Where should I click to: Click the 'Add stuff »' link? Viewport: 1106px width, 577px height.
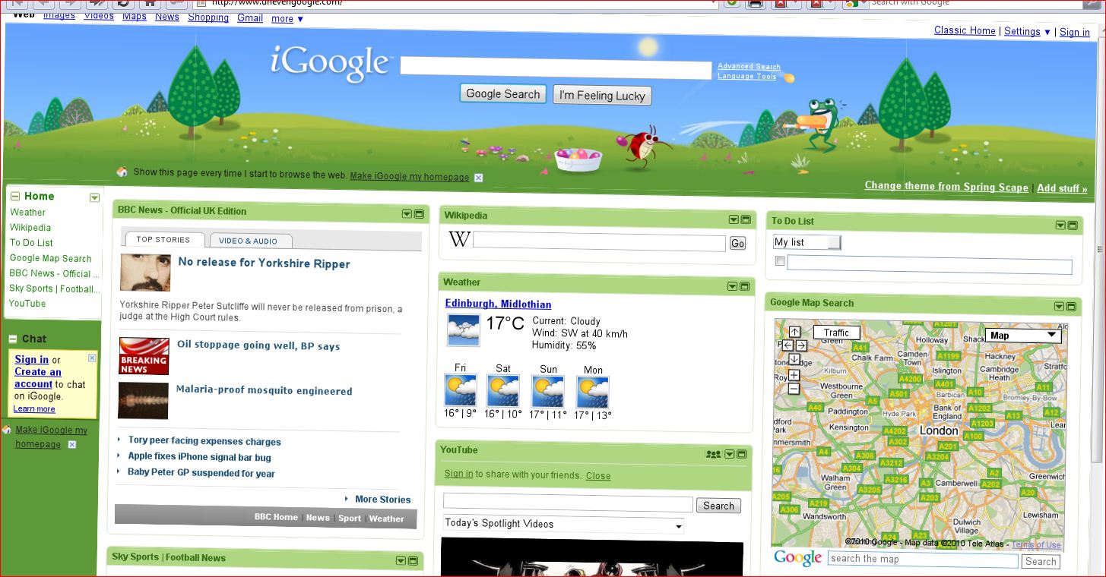click(x=1062, y=188)
